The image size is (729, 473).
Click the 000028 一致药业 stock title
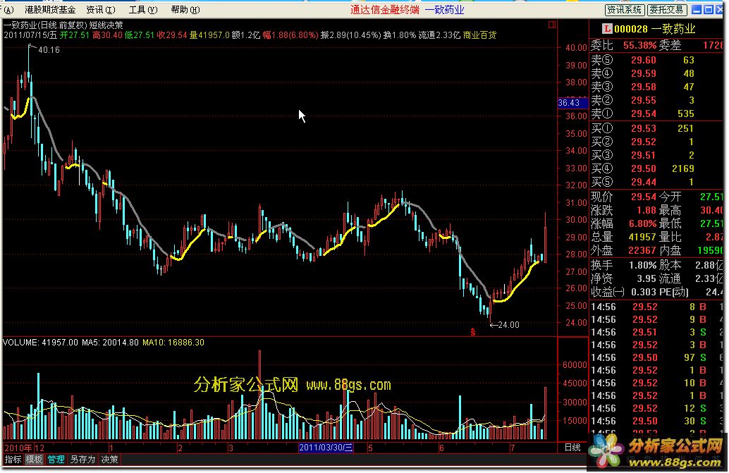click(x=654, y=29)
